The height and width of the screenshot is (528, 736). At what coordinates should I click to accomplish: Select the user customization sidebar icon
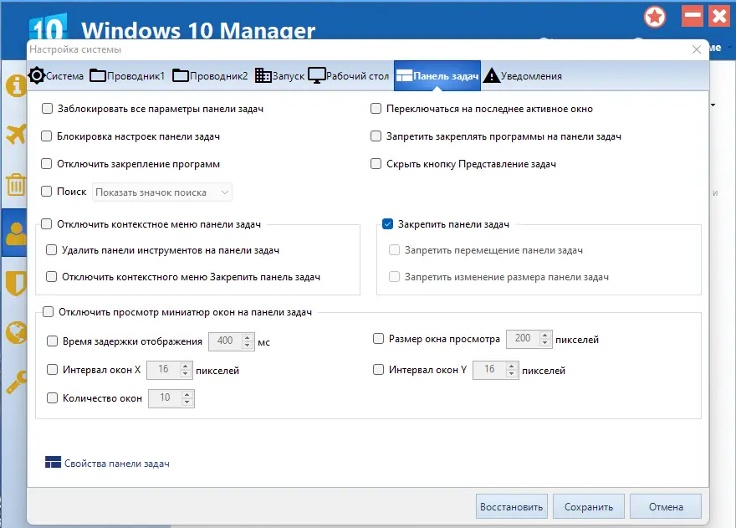coord(16,233)
